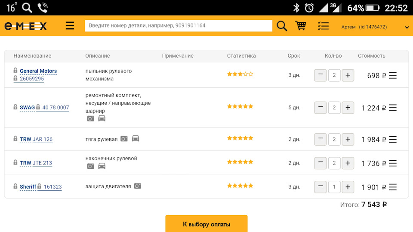Show car applicability for TRW JAR 126
Image resolution: width=413 pixels, height=232 pixels.
click(x=136, y=138)
